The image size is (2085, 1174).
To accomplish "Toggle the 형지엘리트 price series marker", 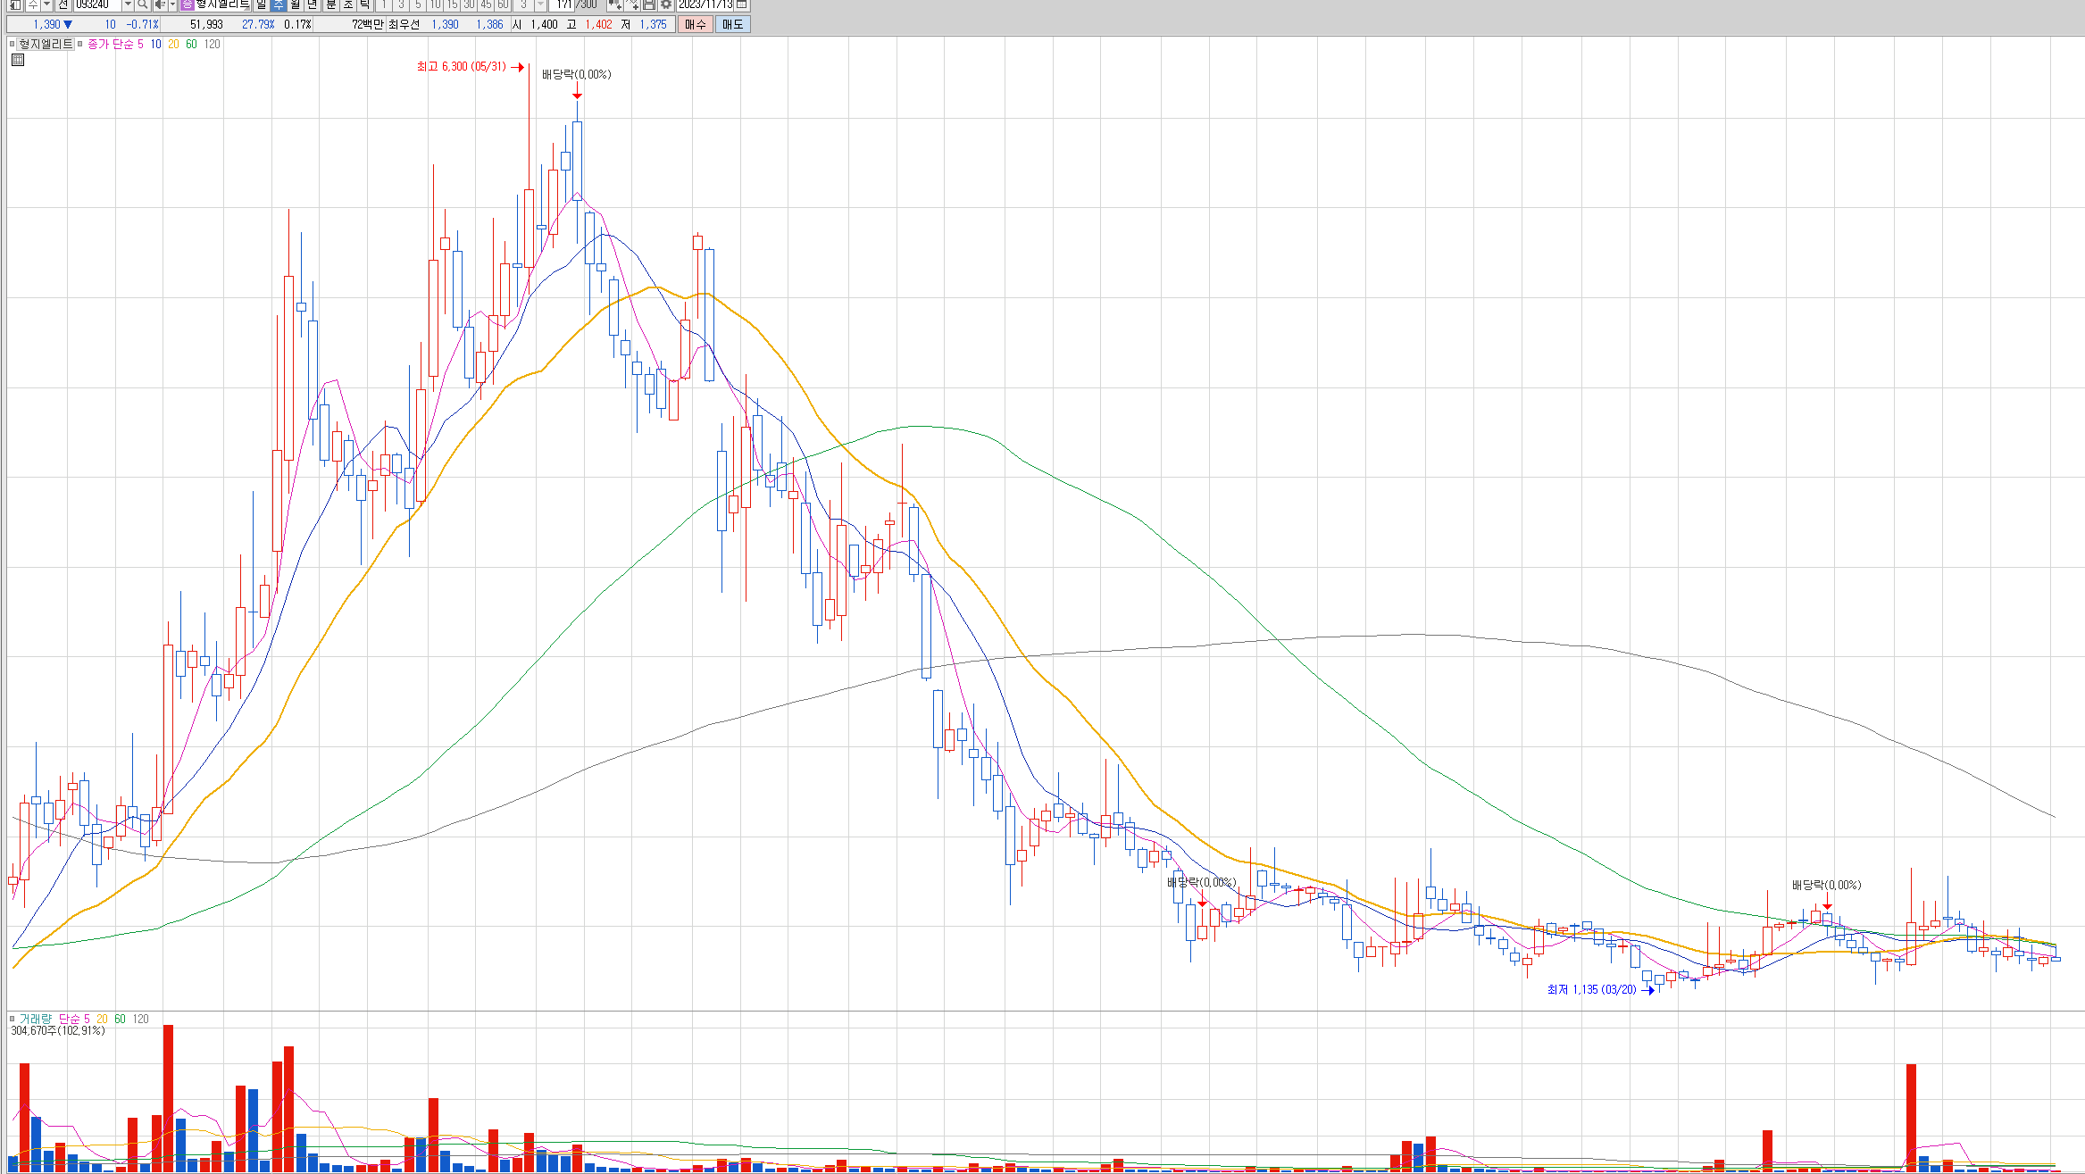I will [12, 44].
